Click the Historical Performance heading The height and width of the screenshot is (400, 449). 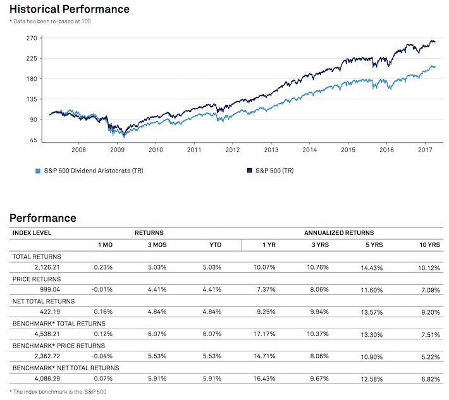[x=70, y=9]
